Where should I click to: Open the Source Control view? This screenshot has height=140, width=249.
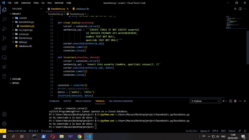click(4, 38)
